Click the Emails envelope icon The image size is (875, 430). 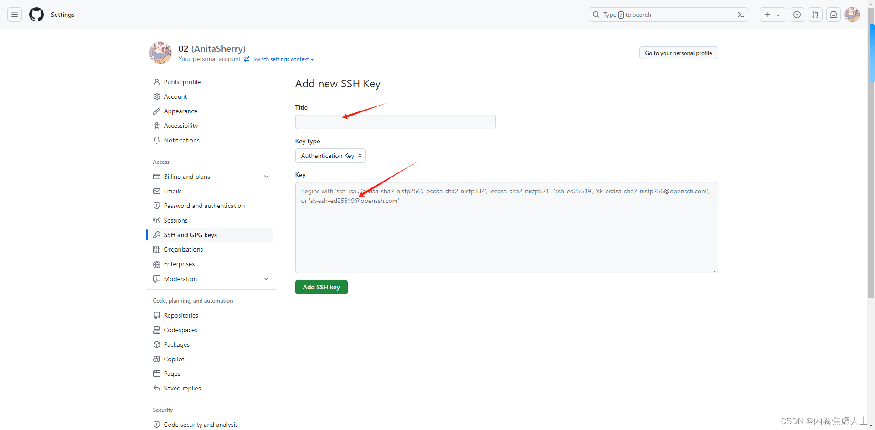pos(157,191)
